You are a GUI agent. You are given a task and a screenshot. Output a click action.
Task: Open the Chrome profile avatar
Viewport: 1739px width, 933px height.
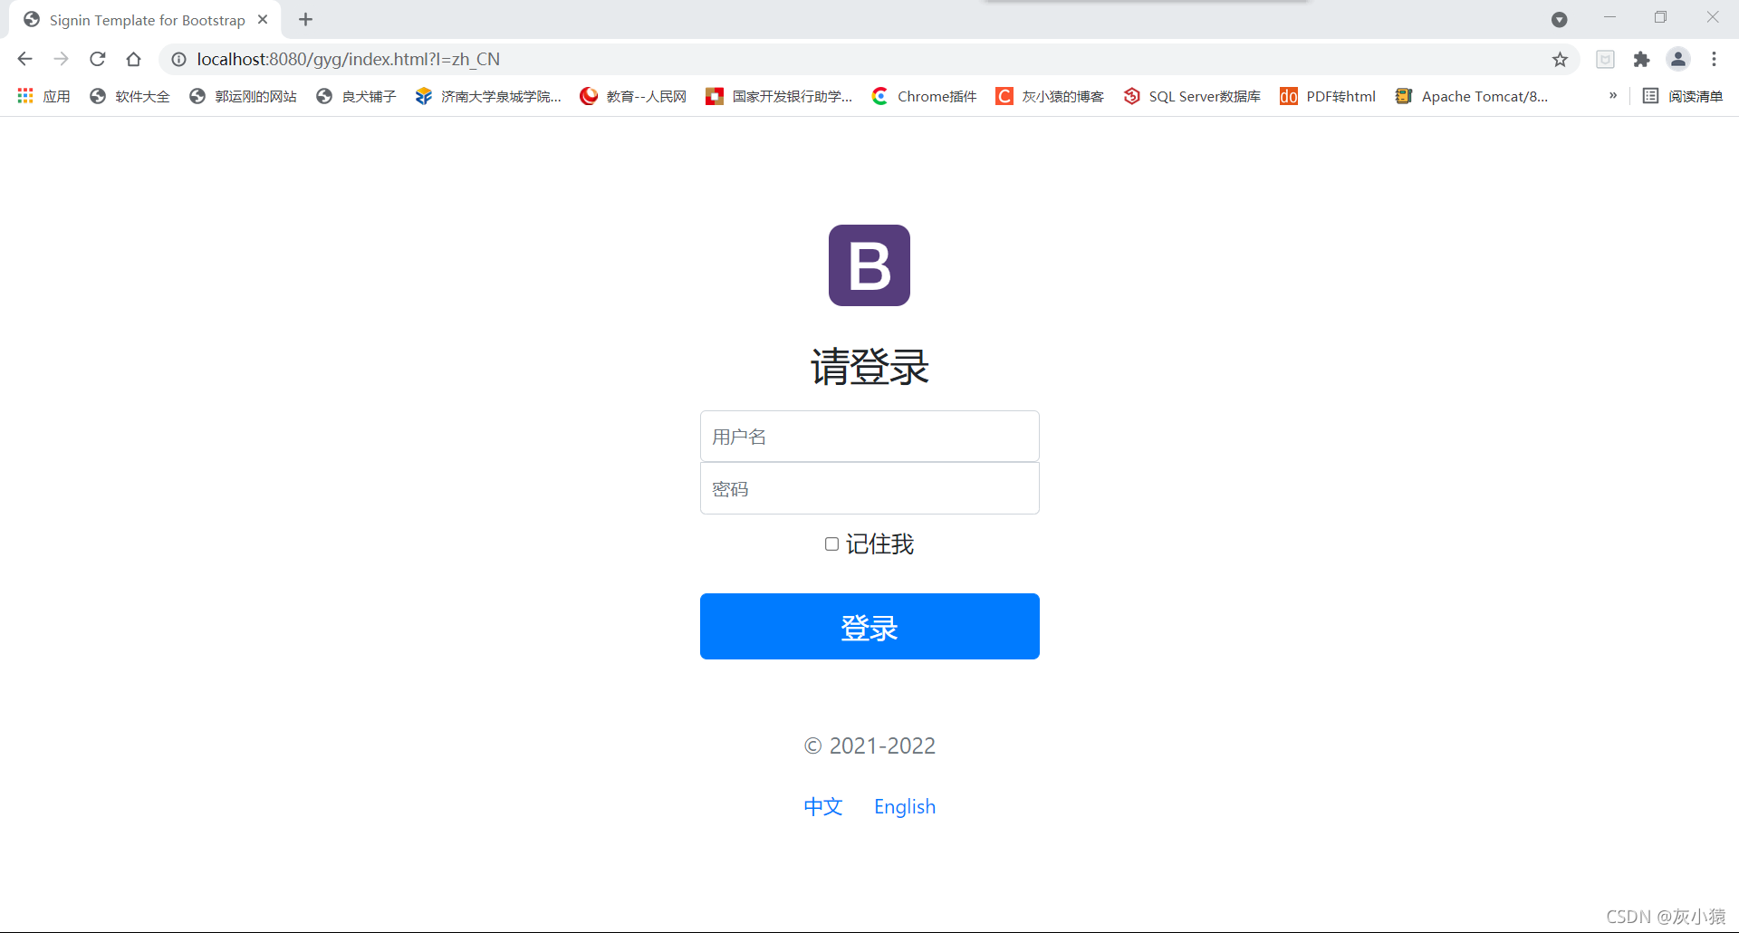point(1678,59)
